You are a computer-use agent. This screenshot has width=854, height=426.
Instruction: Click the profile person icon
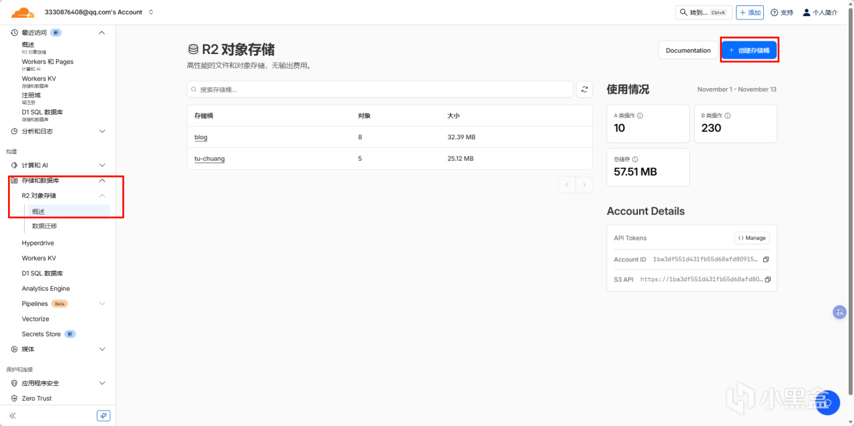(807, 12)
